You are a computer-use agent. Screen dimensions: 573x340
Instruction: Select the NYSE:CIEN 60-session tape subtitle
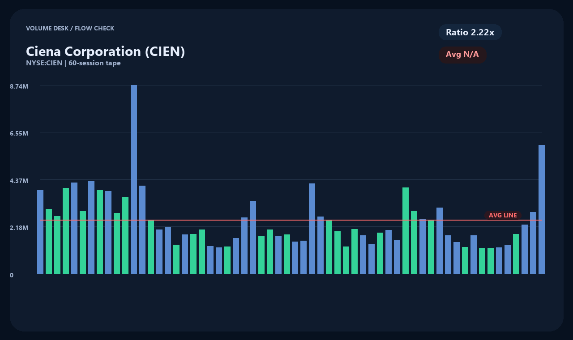[x=73, y=63]
